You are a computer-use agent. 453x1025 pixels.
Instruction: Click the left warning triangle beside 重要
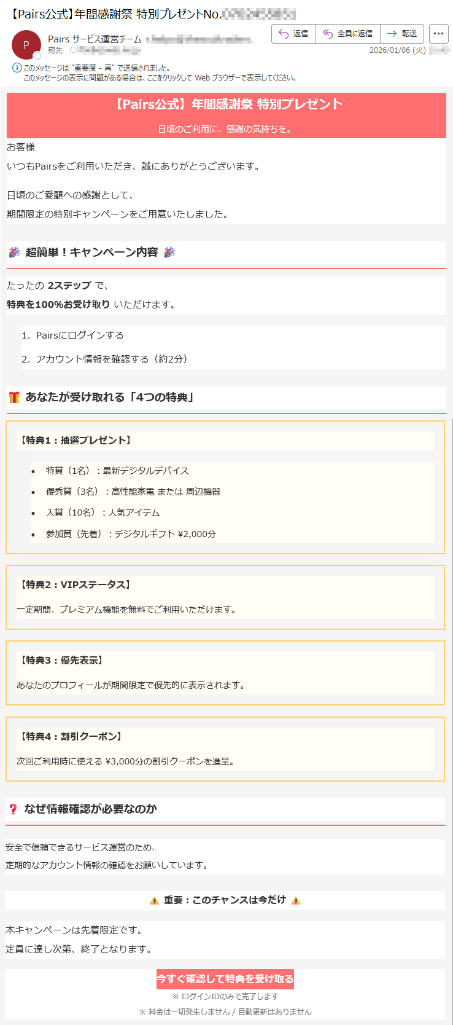click(x=154, y=900)
